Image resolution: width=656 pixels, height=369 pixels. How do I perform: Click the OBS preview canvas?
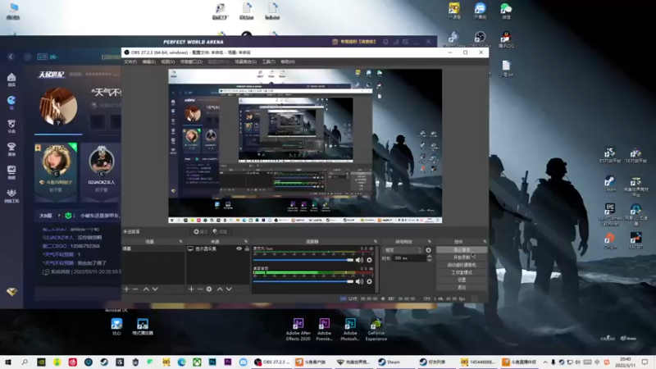pos(305,146)
